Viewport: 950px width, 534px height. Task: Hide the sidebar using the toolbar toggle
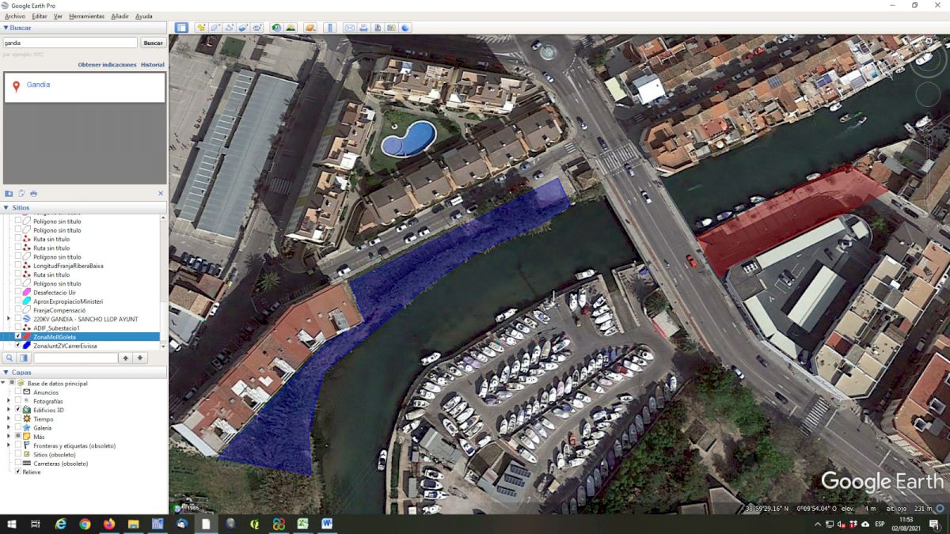coord(181,28)
